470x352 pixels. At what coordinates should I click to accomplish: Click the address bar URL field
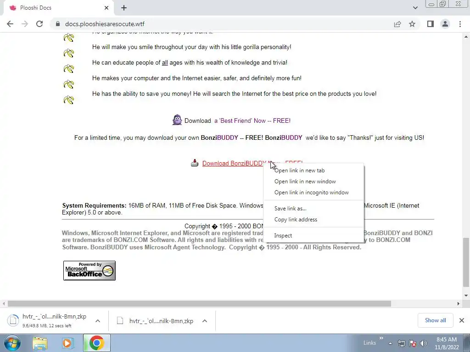[x=222, y=24]
